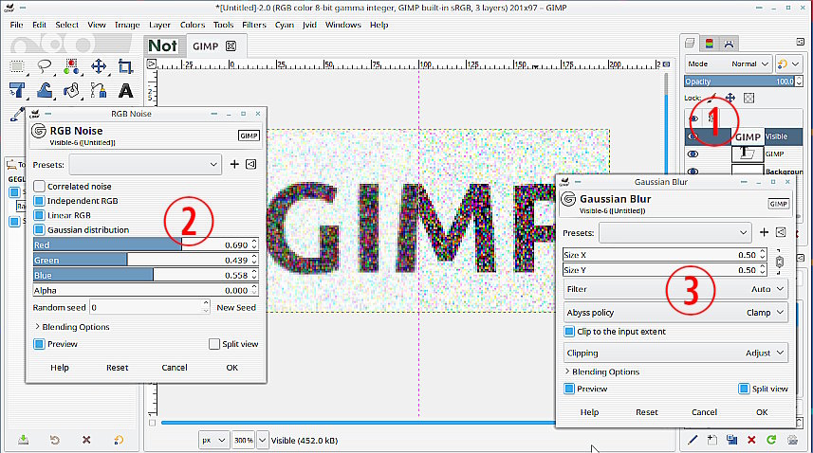The width and height of the screenshot is (813, 453).
Task: Select the Move tool
Action: (x=99, y=66)
